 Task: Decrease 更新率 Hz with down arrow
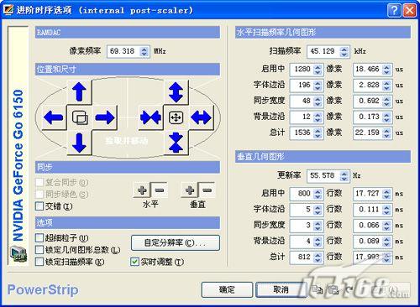344,179
